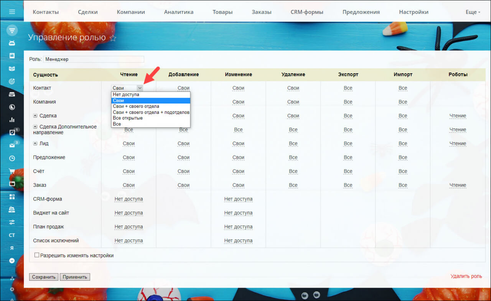
Task: Click the drive storage icon in sidebar
Action: coord(12,94)
